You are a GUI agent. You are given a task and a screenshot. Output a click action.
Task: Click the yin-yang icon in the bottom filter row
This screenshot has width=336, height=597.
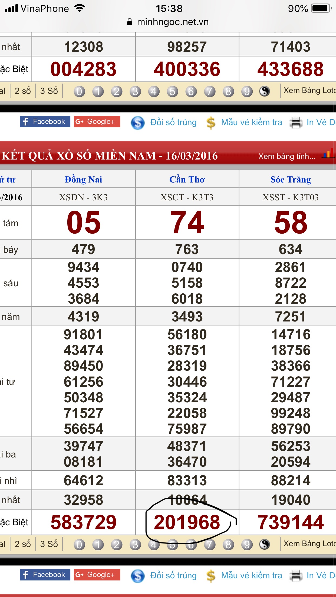264,544
